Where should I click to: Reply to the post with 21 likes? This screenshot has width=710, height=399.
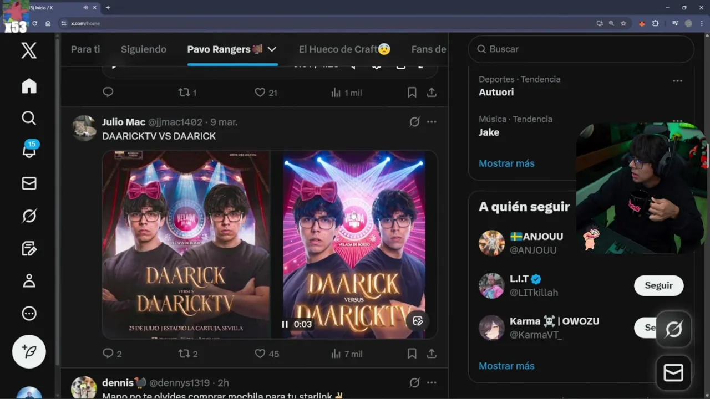[108, 93]
